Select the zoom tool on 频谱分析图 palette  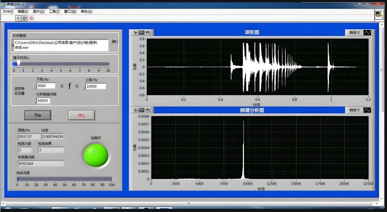142,110
